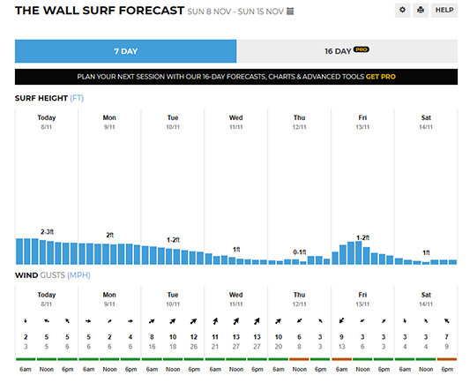Open the HELP button
The image size is (470, 383).
click(444, 11)
